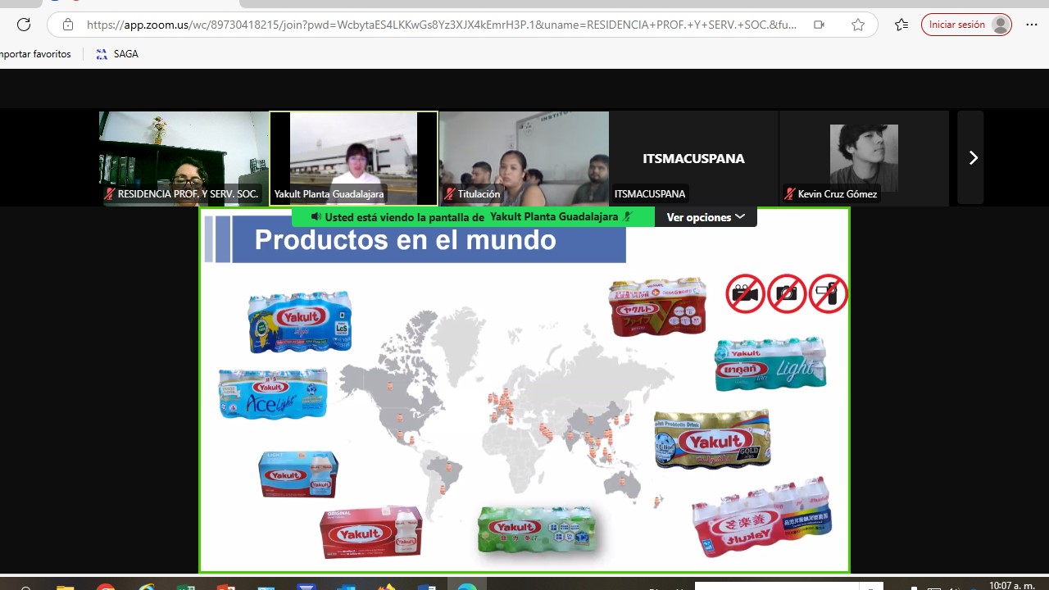Click the muted mic icon beside Kevin Cruz Gómez
Screen dimensions: 1049x590
pyautogui.click(x=790, y=194)
